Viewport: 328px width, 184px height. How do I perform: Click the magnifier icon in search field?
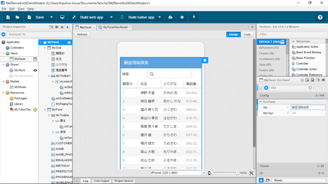(x=152, y=74)
